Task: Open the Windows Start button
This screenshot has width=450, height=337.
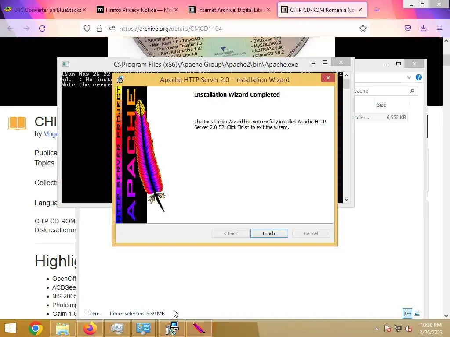Action: (x=11, y=328)
